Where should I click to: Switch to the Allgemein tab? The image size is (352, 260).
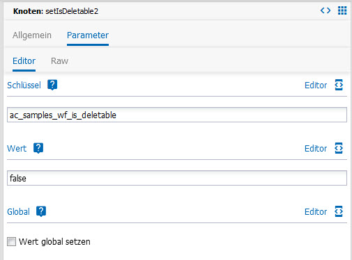32,35
